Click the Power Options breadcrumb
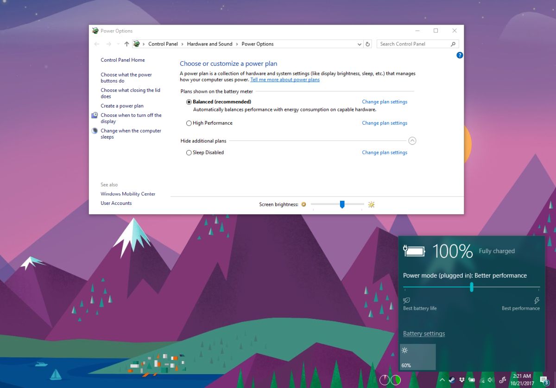The width and height of the screenshot is (556, 388). [x=258, y=44]
